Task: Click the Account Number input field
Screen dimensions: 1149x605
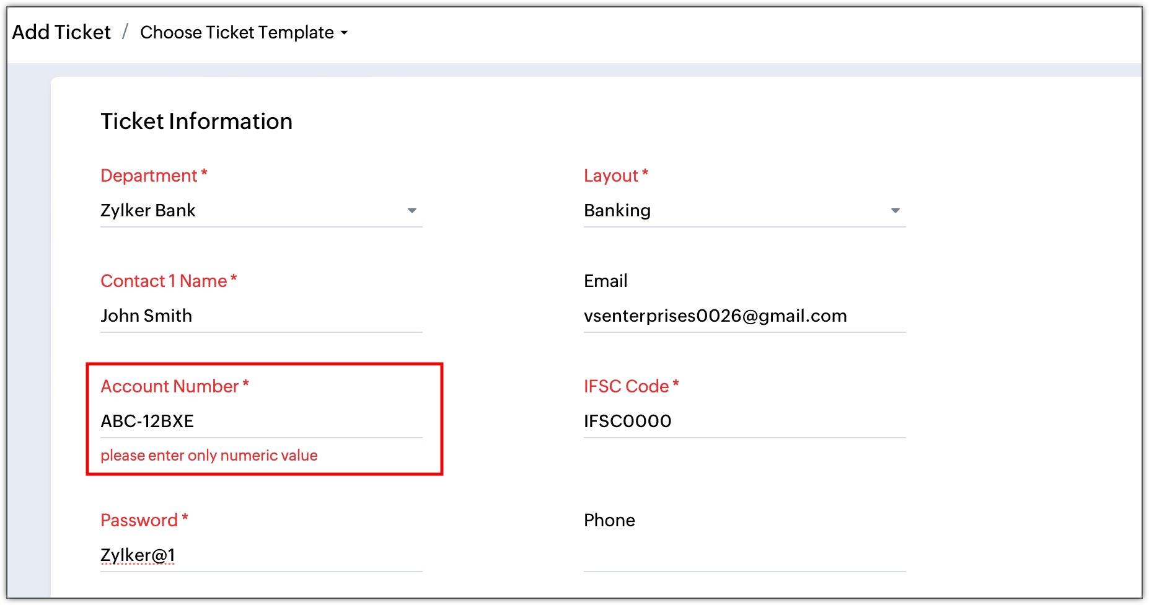Action: (260, 422)
